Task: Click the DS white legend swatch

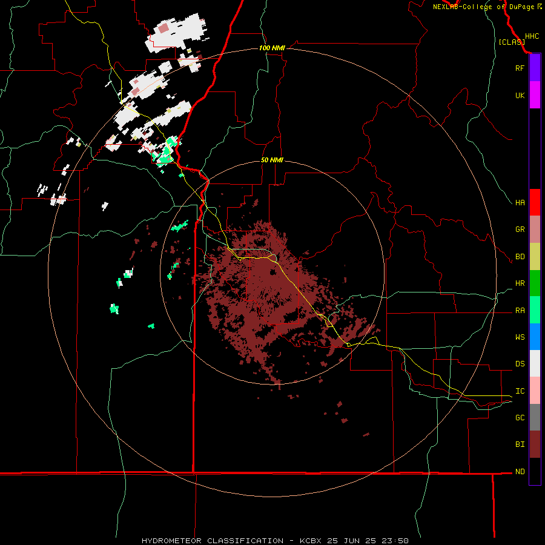Action: click(x=535, y=363)
